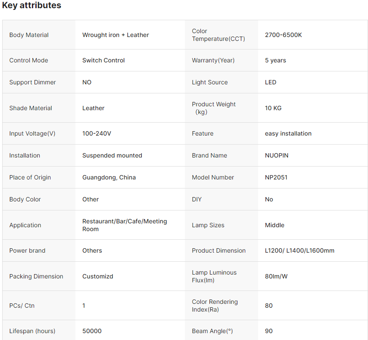This screenshot has width=368, height=340.
Task: Click the LED light source value
Action: tap(271, 82)
